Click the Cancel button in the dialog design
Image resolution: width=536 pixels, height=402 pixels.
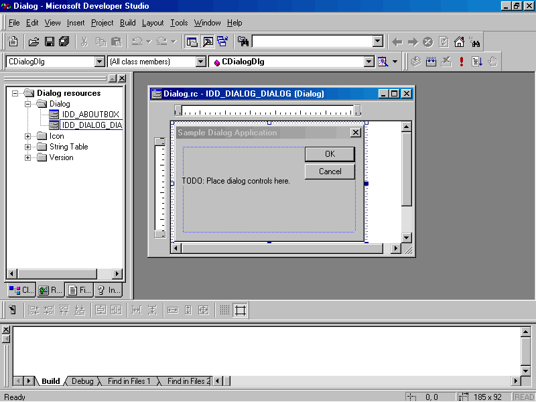330,172
